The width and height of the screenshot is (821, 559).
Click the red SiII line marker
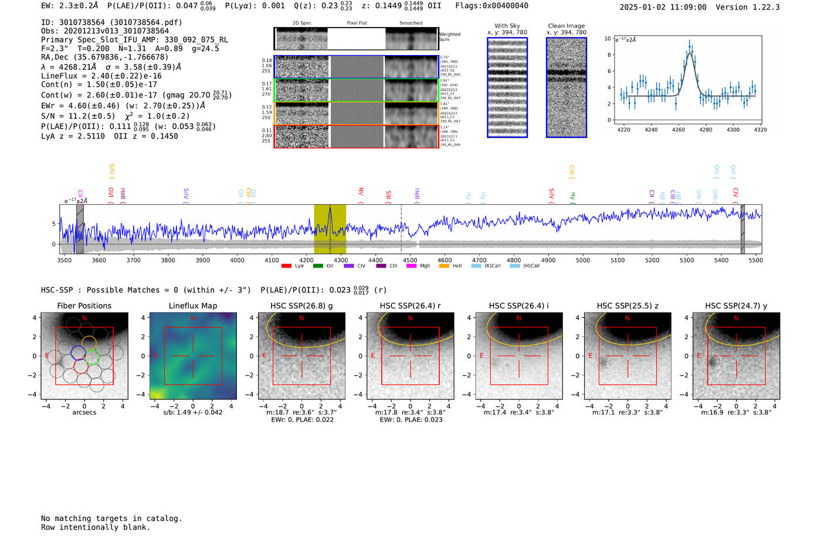[x=388, y=197]
